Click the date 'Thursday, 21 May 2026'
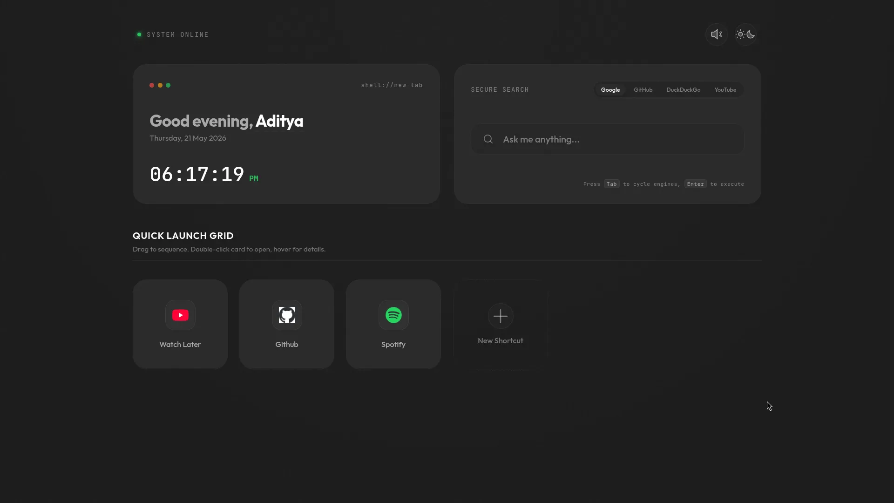Image resolution: width=894 pixels, height=503 pixels. [x=188, y=138]
